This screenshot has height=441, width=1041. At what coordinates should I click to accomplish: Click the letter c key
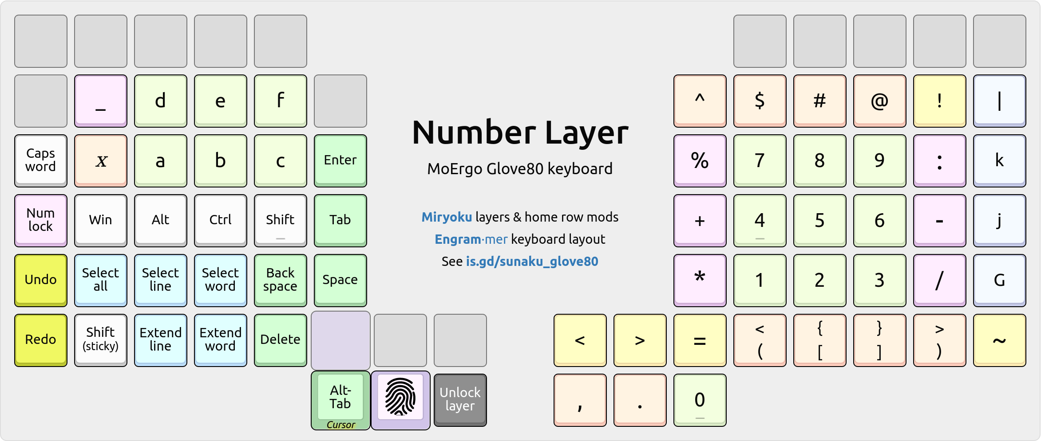click(x=281, y=161)
